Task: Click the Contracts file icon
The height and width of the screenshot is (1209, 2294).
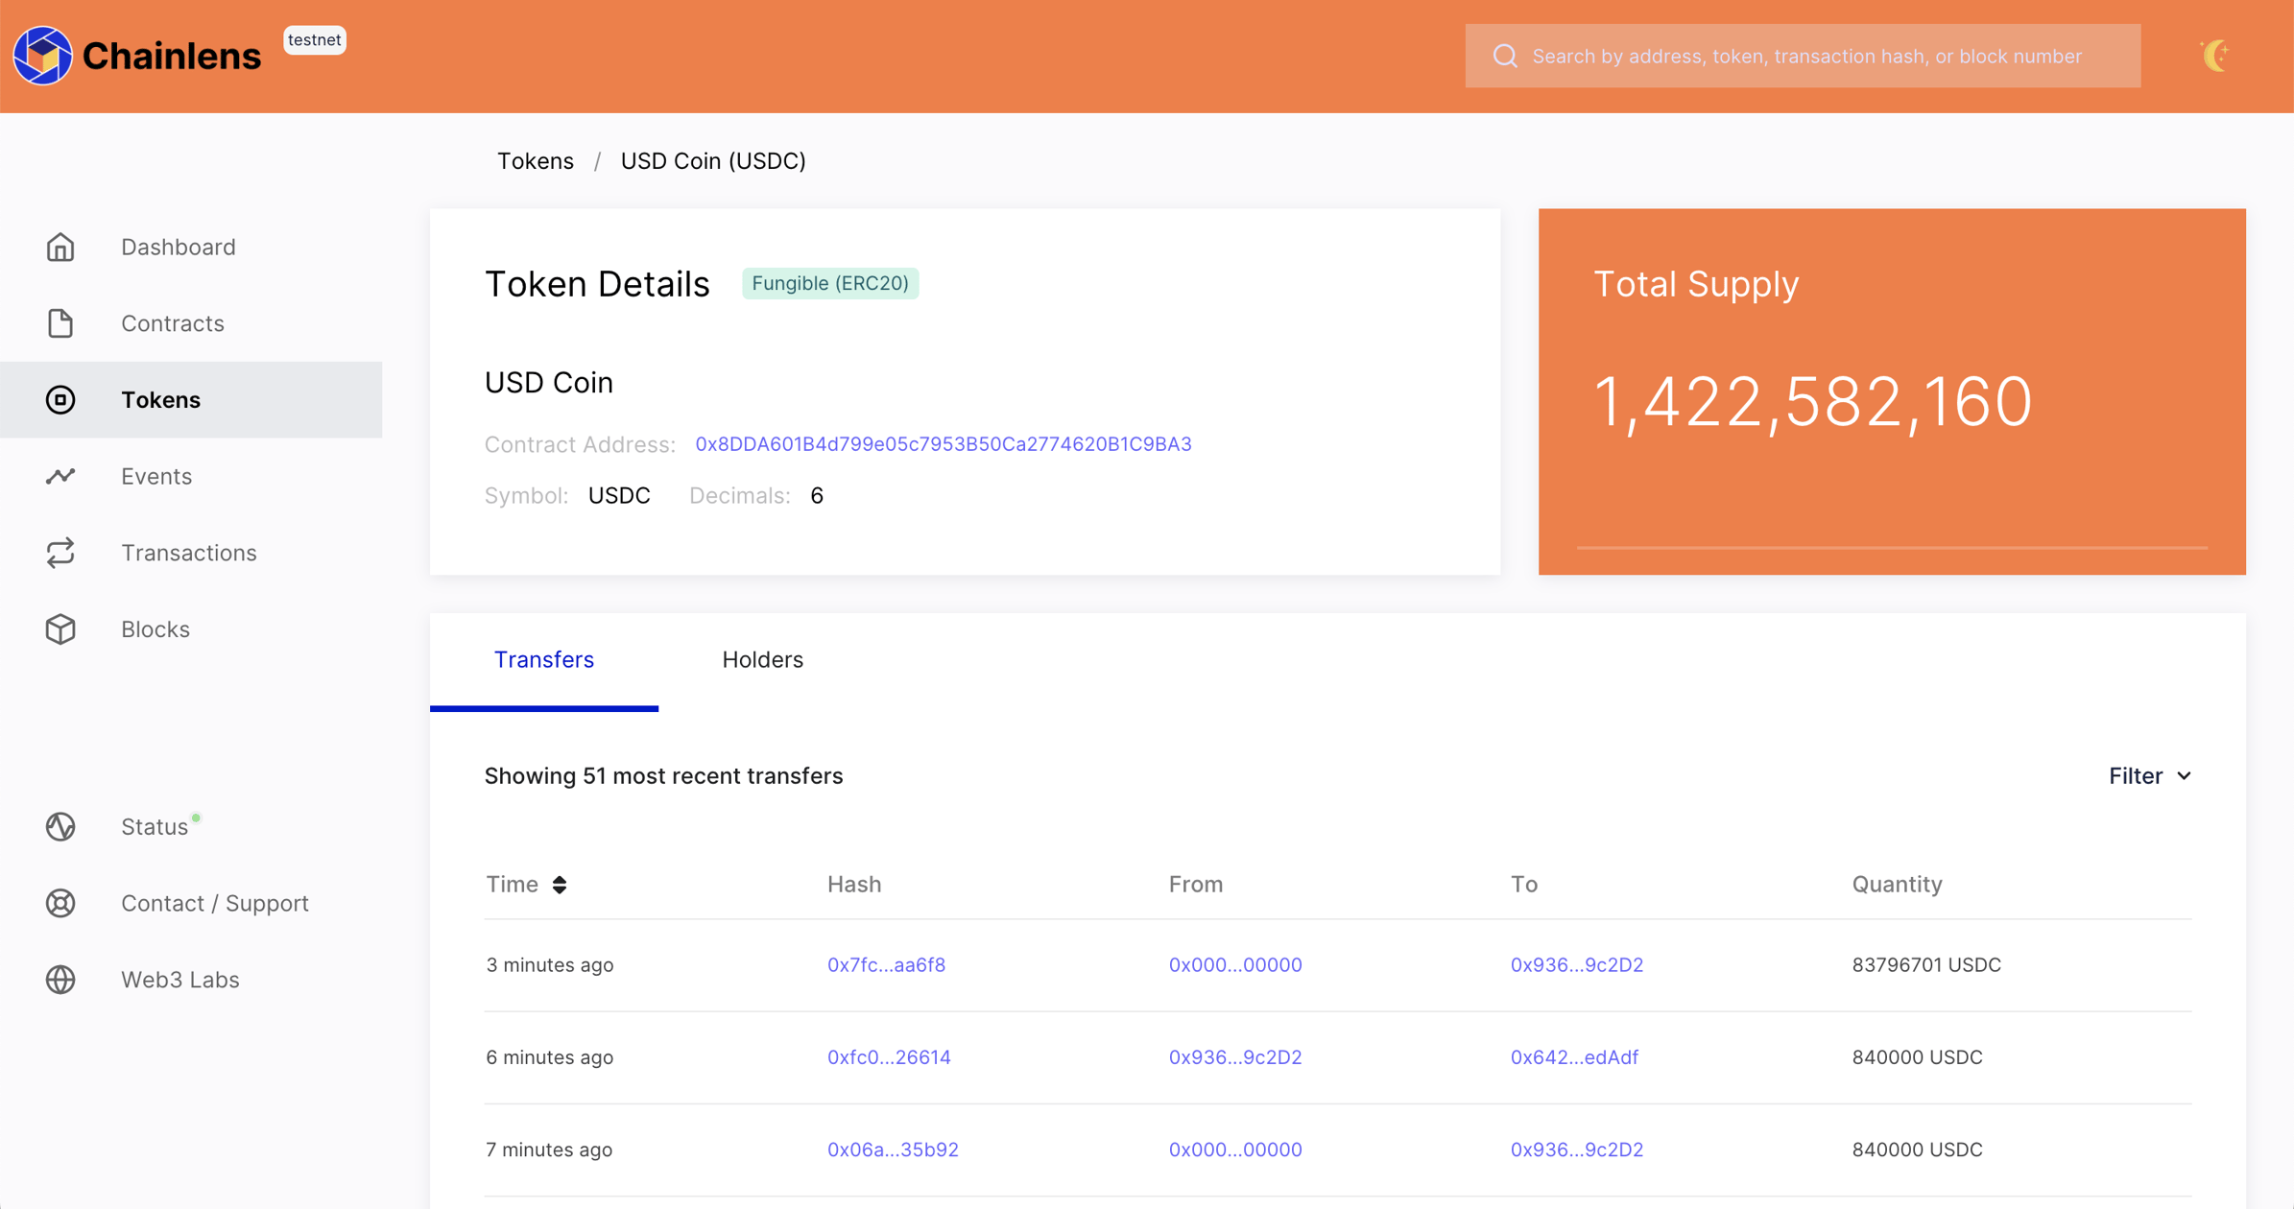Action: pos(60,323)
